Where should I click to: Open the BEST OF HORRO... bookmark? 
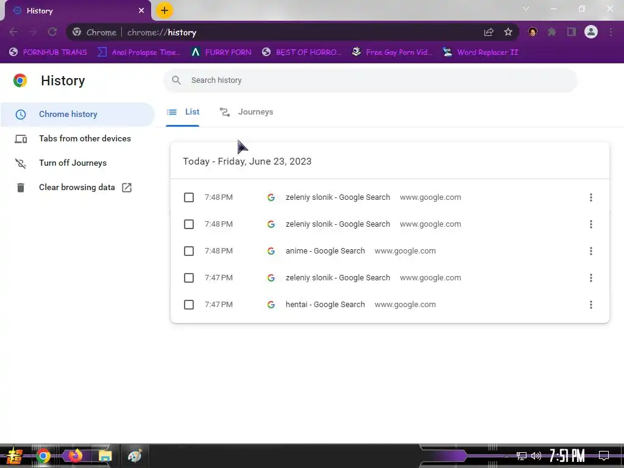(x=302, y=52)
